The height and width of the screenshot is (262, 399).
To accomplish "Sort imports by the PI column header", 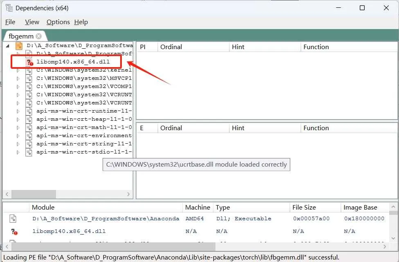I will 147,47.
